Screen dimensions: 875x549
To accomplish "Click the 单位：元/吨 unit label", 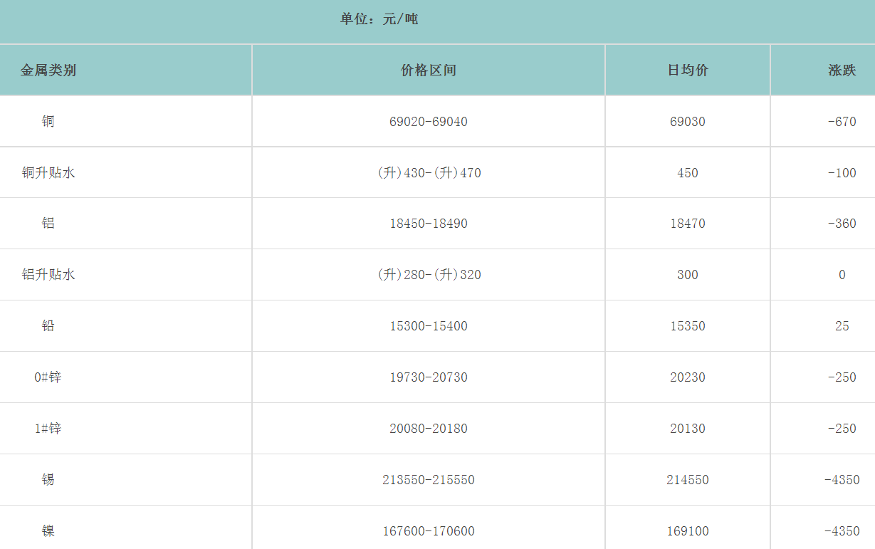I will click(x=379, y=20).
